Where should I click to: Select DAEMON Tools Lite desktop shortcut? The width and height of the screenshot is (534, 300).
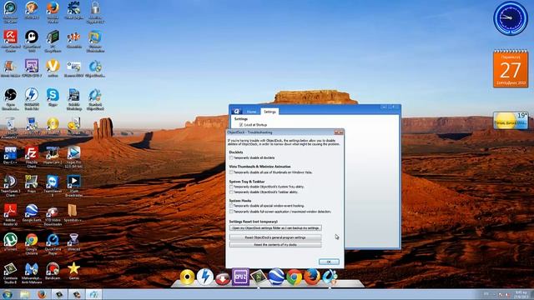point(32,99)
